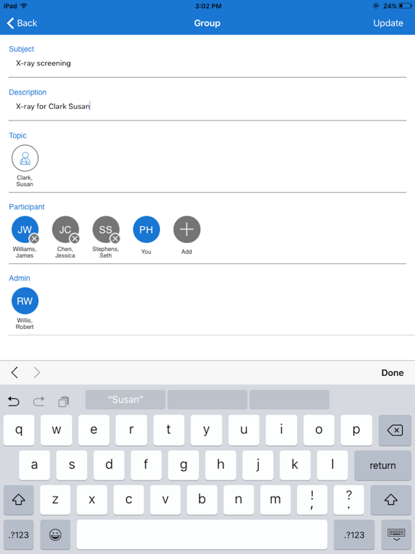Image resolution: width=415 pixels, height=554 pixels.
Task: Select participant SS Stephens, Seth avatar
Action: [x=106, y=229]
